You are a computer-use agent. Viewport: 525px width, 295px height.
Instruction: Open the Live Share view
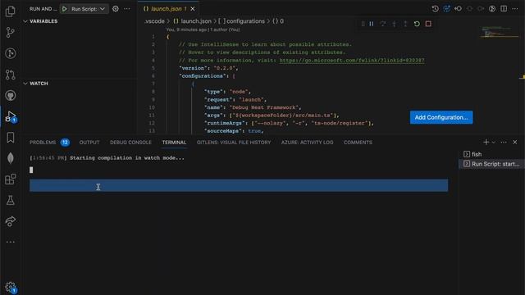tap(11, 221)
